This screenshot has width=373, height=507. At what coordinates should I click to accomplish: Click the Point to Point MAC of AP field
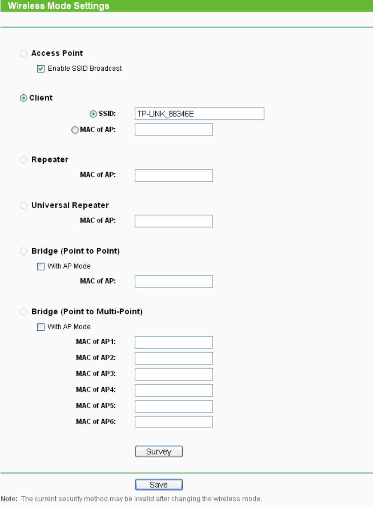pos(173,282)
